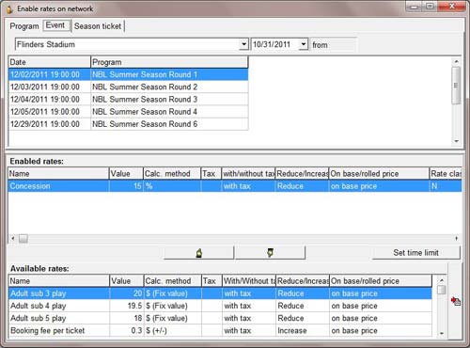Viewport: 470px width, 348px height.
Task: Click Enabled rates horizontal scrollbar right arrow
Action: [456, 239]
